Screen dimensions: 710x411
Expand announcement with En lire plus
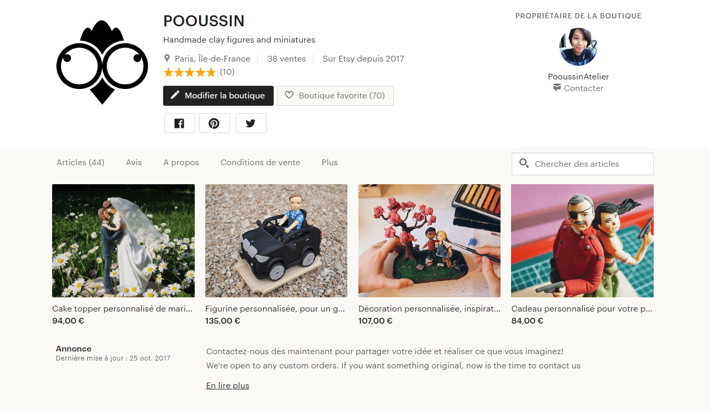coord(227,386)
